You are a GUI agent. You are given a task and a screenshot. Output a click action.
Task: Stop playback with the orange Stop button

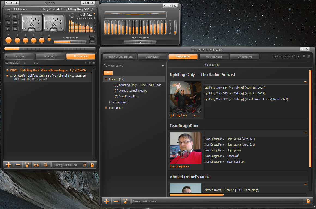click(x=25, y=41)
